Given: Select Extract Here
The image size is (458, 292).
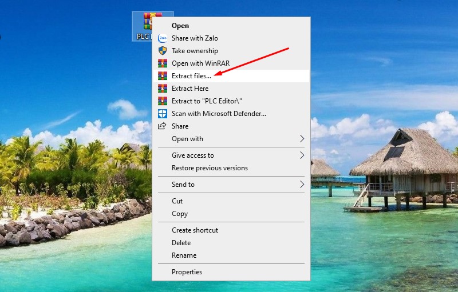Looking at the screenshot, I should coord(231,89).
